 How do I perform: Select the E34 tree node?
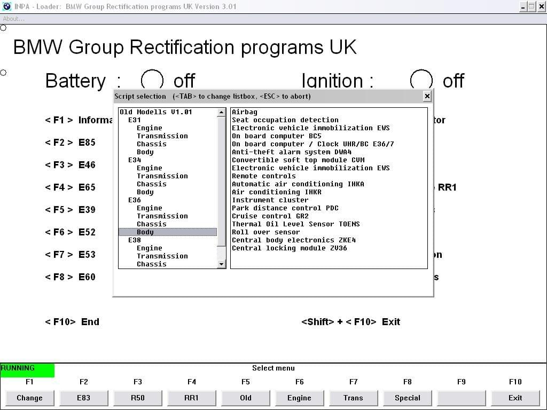click(134, 160)
